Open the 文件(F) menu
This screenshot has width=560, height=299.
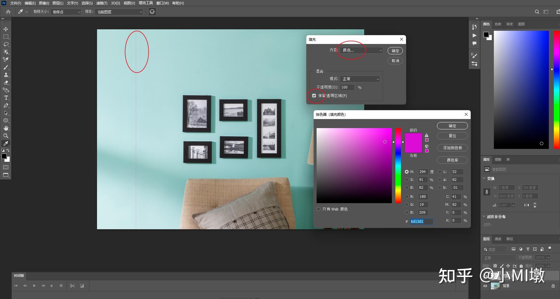coord(16,3)
